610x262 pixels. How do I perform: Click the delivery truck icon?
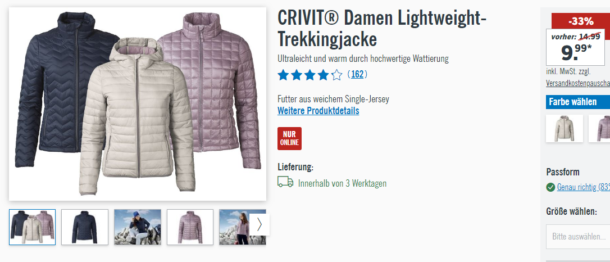coord(285,182)
